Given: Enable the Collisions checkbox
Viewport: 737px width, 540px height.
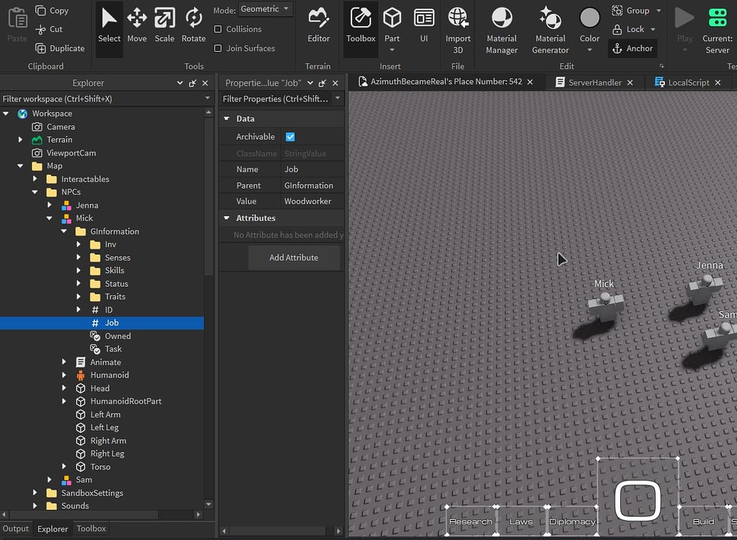Looking at the screenshot, I should [218, 30].
